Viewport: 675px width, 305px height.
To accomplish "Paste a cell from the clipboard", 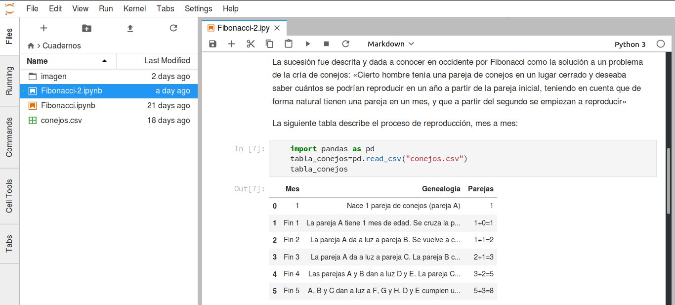I will 289,44.
